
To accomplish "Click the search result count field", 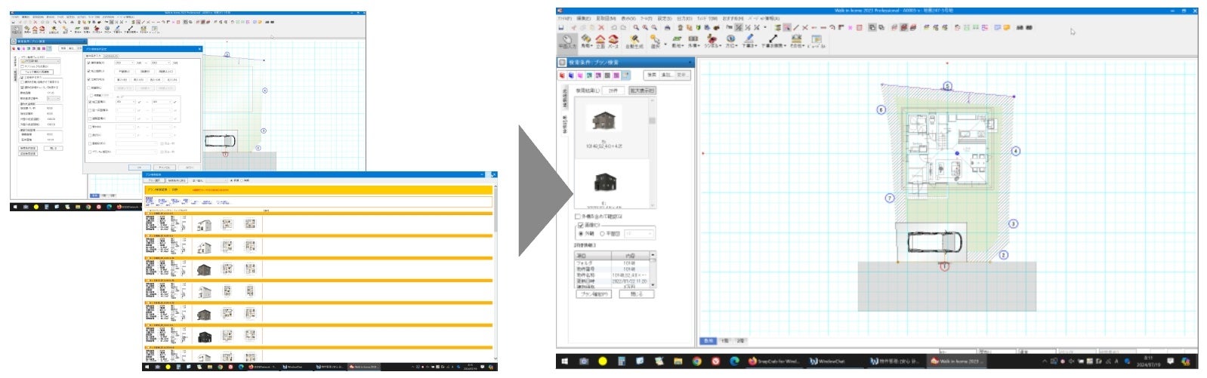I will coord(614,91).
